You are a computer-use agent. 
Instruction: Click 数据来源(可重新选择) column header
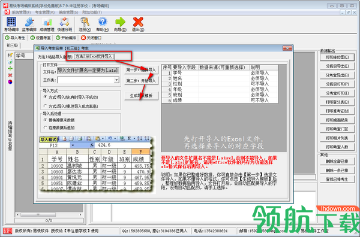[x=224, y=67]
